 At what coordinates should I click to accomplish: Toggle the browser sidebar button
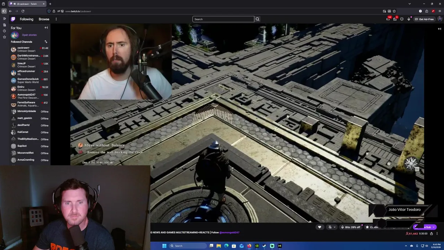pos(4,11)
